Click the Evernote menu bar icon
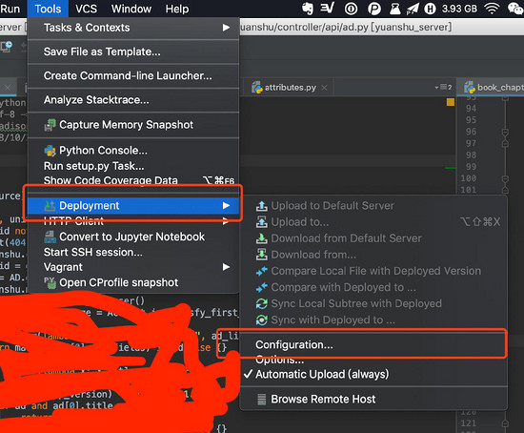 tap(308, 9)
